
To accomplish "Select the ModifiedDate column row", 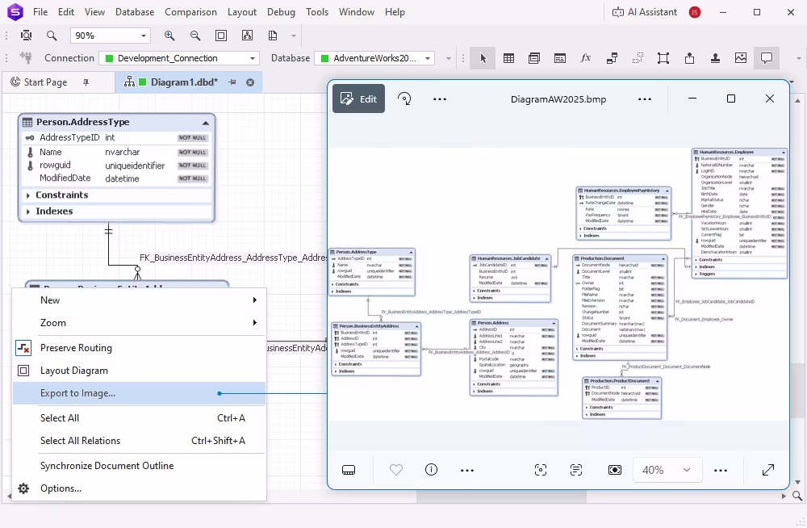I will point(117,178).
